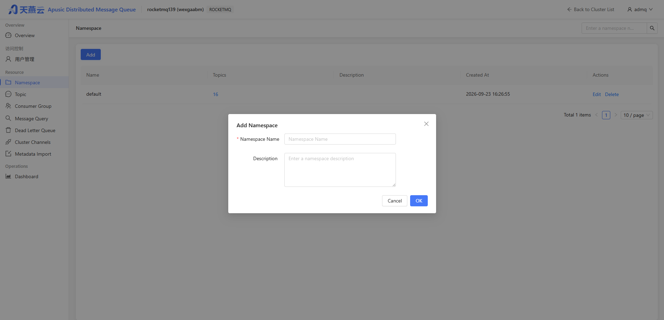Click the Tianyan Cloud logo
664x320 pixels.
coord(26,9)
